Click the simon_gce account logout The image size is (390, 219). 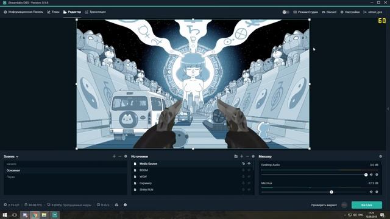point(372,12)
